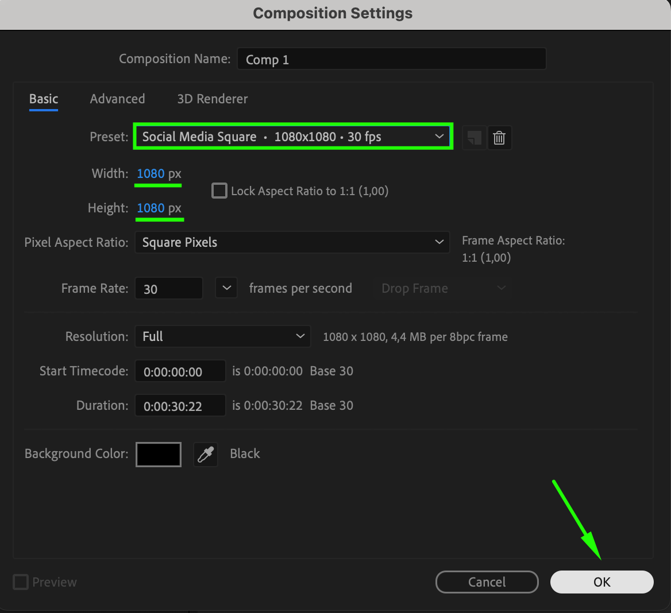Open the Resolution dropdown
Viewport: 671px width, 613px height.
tap(223, 336)
